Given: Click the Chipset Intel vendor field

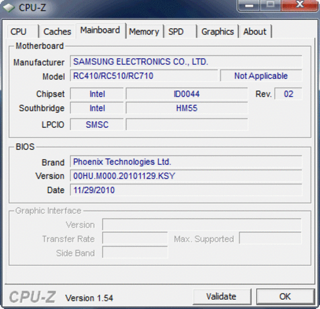Looking at the screenshot, I should click(x=97, y=94).
